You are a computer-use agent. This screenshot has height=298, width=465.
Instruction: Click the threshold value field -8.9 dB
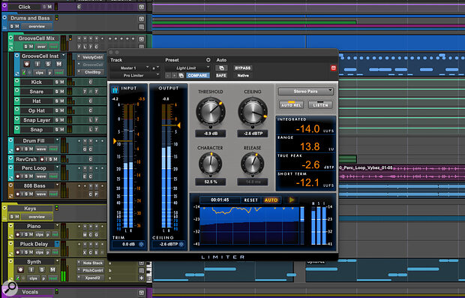[x=211, y=134]
